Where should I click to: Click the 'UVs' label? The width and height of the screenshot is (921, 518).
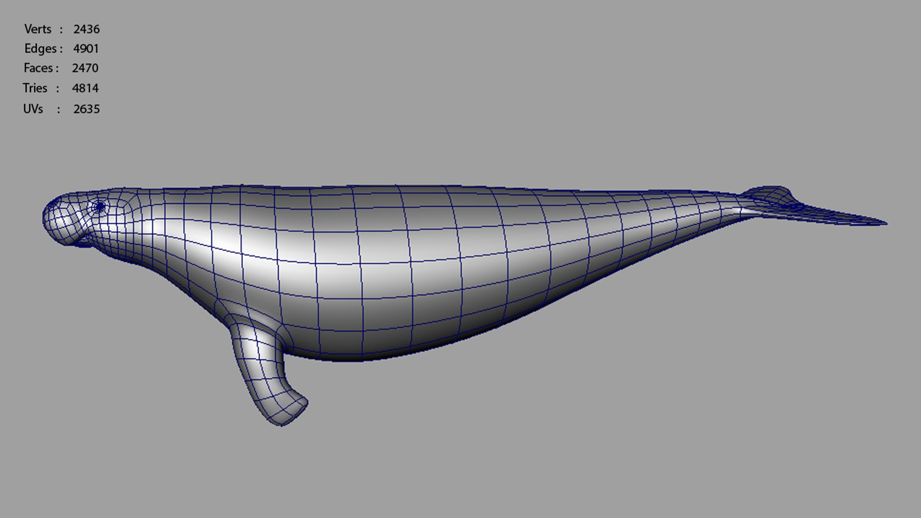33,109
